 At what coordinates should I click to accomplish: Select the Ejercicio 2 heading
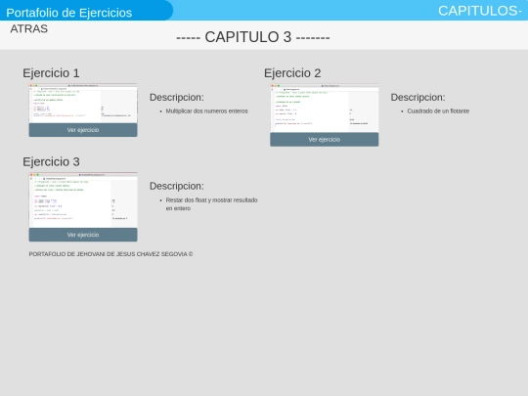point(292,73)
